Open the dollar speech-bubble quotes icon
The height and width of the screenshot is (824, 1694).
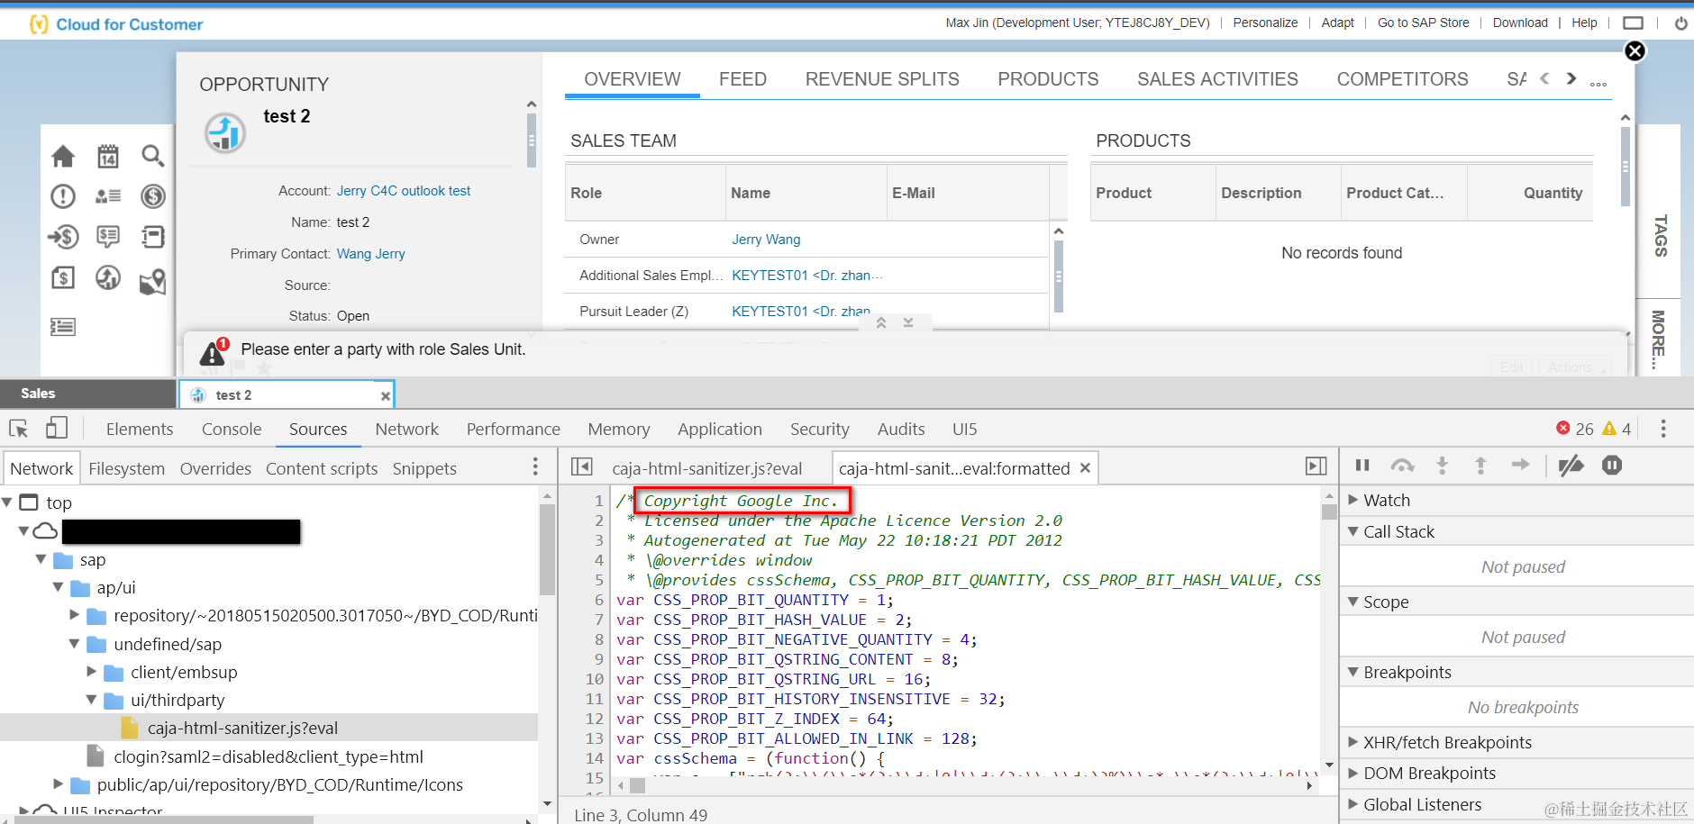point(108,237)
